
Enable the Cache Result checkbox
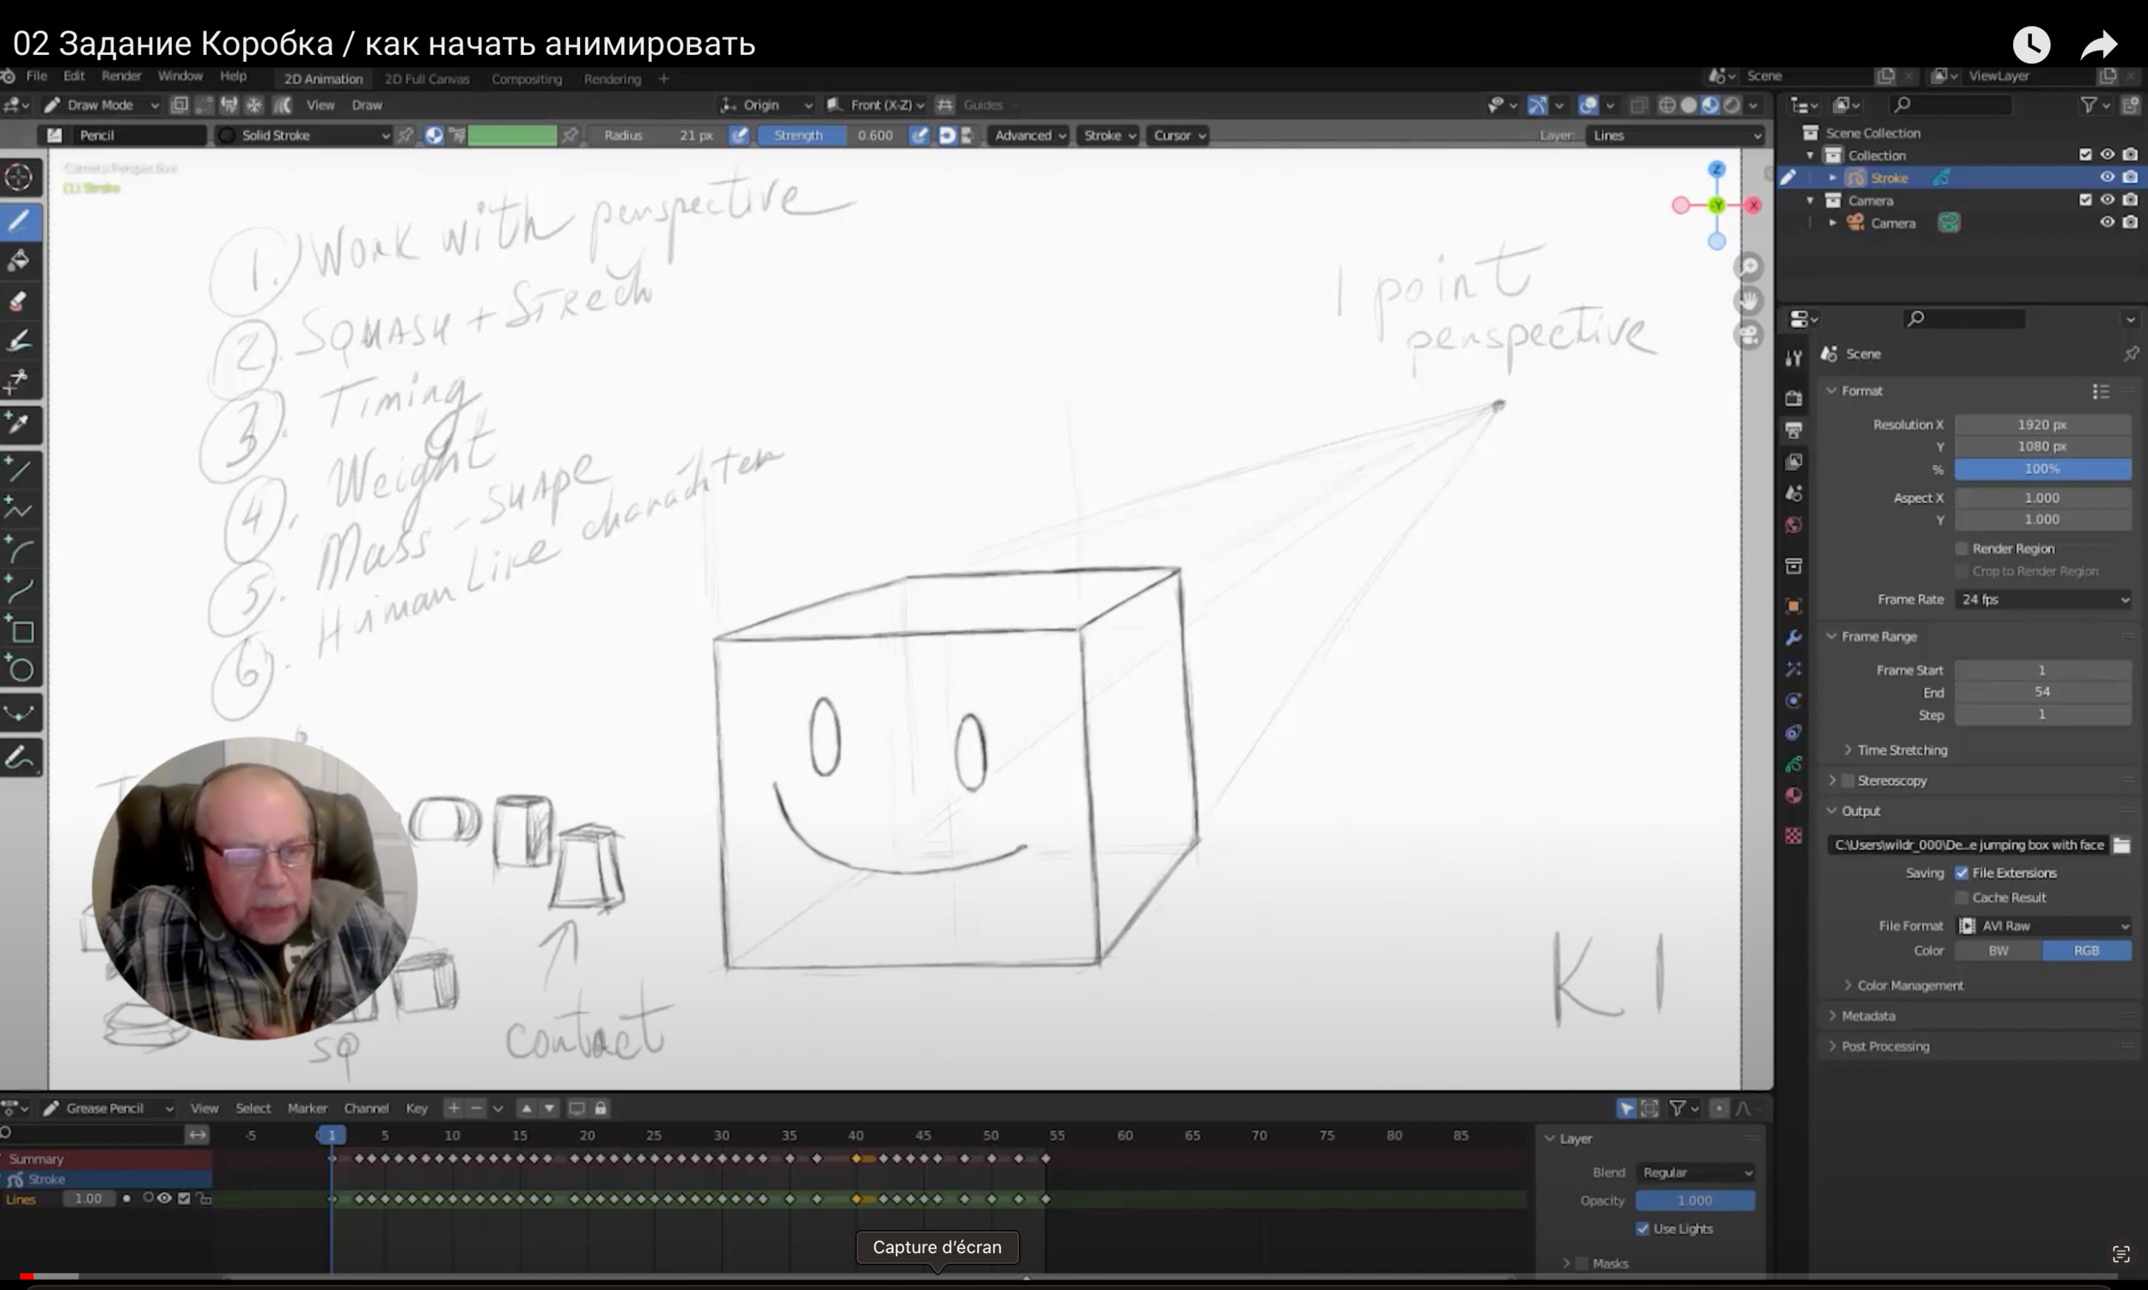coord(1962,898)
